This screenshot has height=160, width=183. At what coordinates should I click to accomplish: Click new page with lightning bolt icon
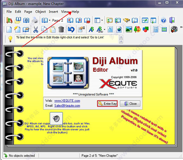[x=17, y=29]
